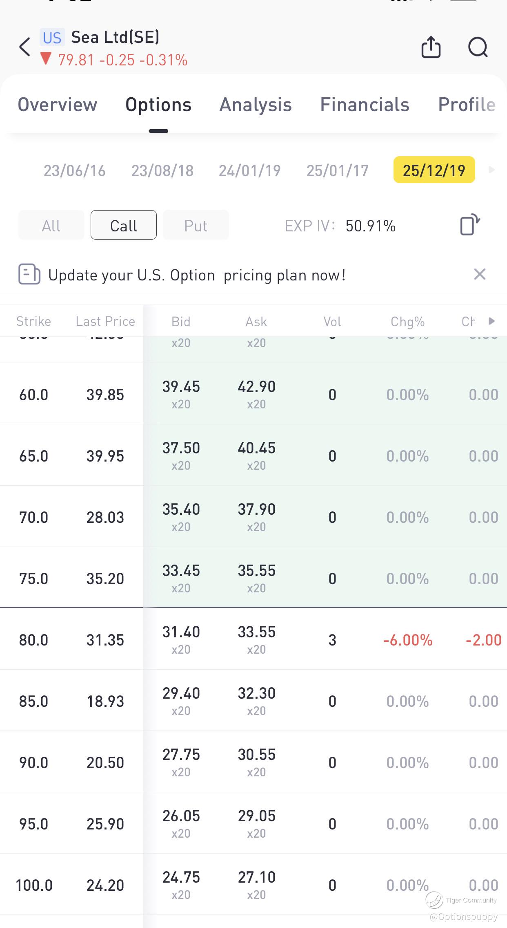Select the Call options filter
This screenshot has height=928, width=507.
[x=123, y=225]
